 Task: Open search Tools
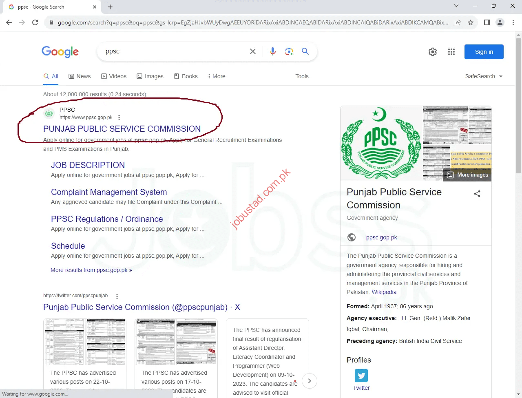pyautogui.click(x=302, y=76)
